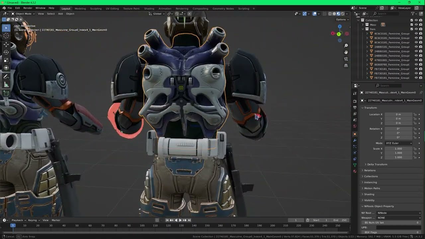
Task: Select the Measure tool
Action: click(6, 85)
